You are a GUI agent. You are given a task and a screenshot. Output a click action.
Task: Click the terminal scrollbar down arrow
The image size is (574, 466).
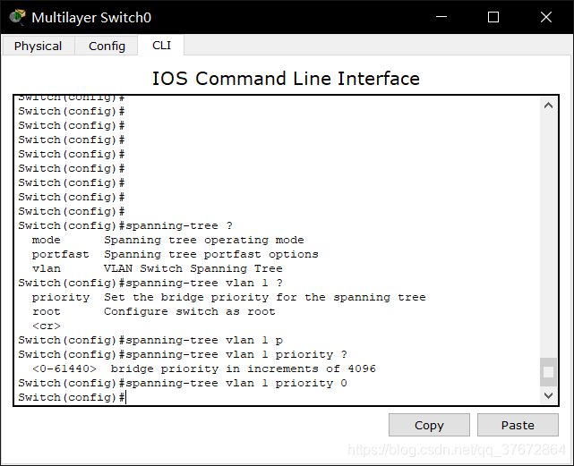(x=548, y=395)
